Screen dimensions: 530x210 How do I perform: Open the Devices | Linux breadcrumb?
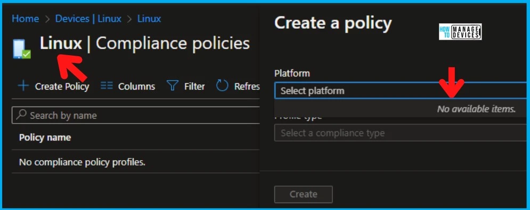coord(88,19)
